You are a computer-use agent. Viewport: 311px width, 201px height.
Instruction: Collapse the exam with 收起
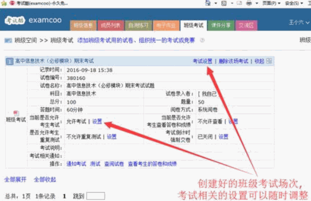click(x=259, y=61)
